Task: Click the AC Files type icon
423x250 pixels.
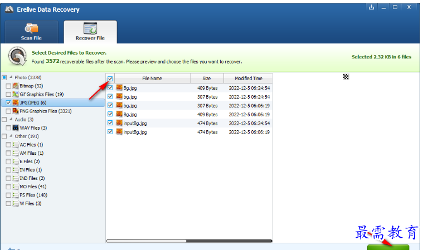Action: (16, 145)
